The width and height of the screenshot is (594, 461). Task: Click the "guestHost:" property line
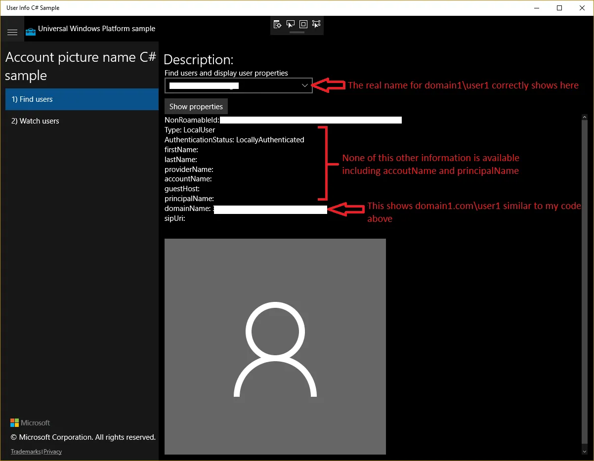182,189
